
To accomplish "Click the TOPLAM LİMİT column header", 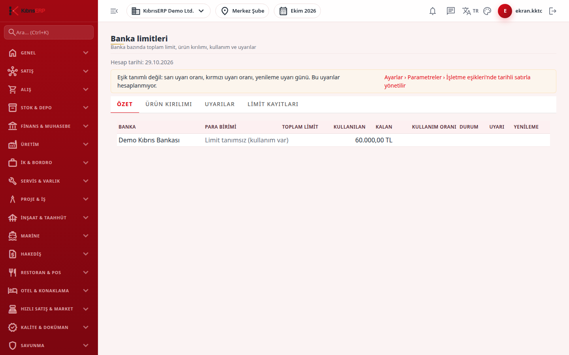I will click(300, 127).
